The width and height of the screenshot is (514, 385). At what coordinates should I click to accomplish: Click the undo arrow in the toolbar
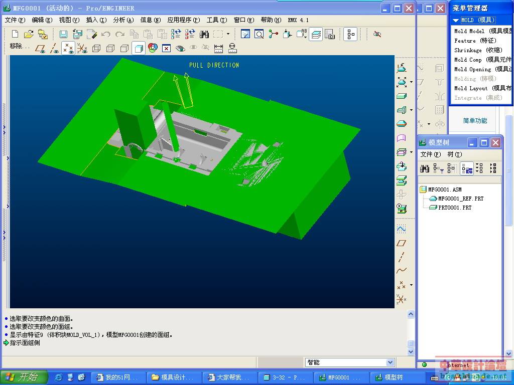(105, 34)
